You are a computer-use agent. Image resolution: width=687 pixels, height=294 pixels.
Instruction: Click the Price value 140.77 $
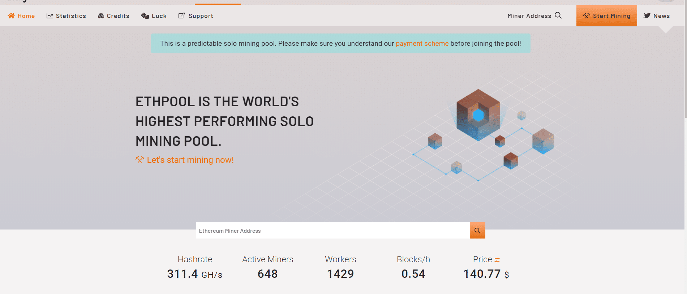tap(486, 274)
